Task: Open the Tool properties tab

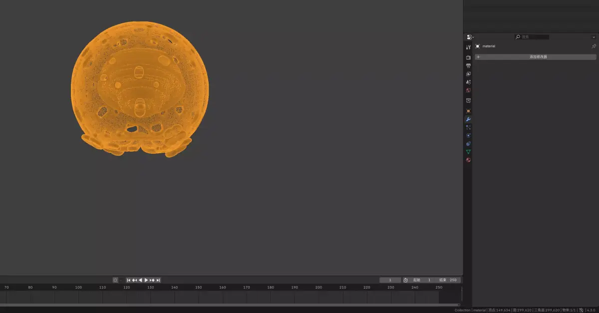Action: tap(468, 47)
